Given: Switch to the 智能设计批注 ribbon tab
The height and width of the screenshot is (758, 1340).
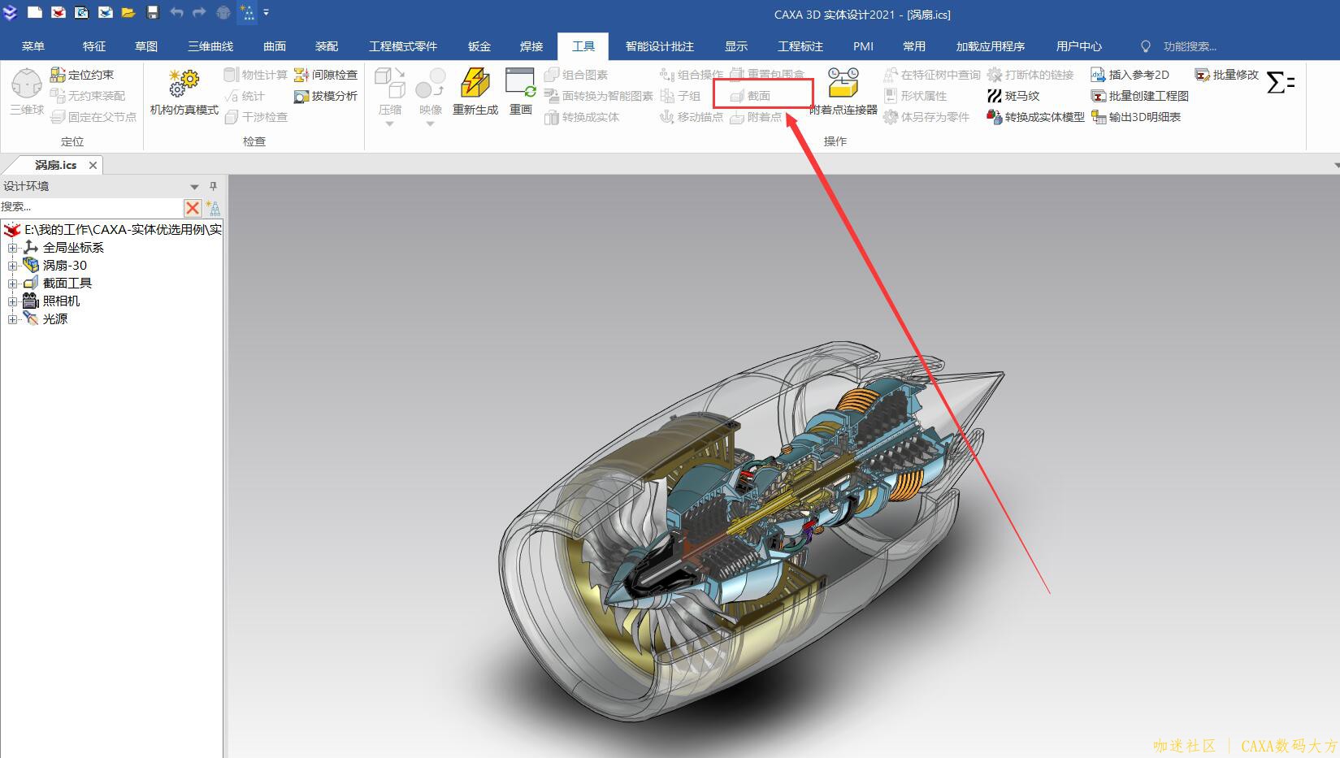Looking at the screenshot, I should point(660,46).
